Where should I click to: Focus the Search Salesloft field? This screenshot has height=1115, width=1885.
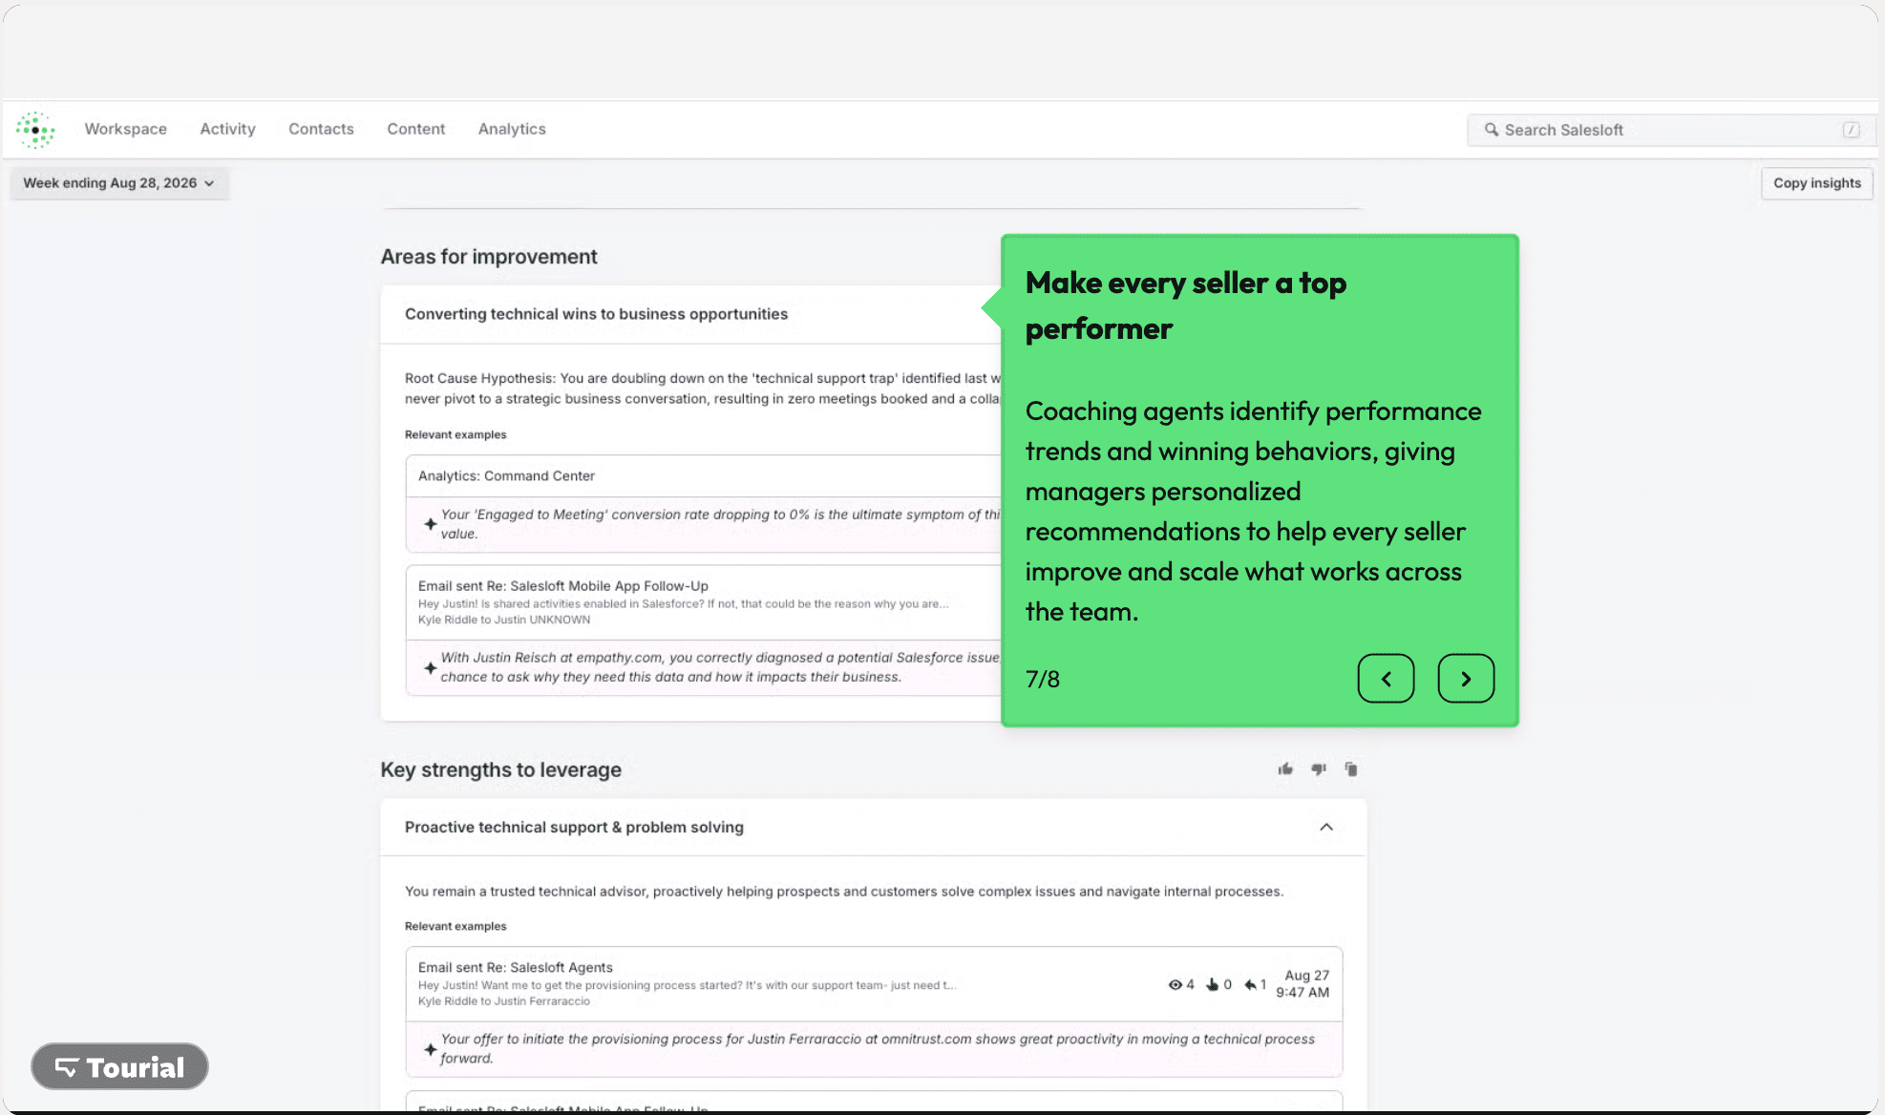tap(1671, 130)
